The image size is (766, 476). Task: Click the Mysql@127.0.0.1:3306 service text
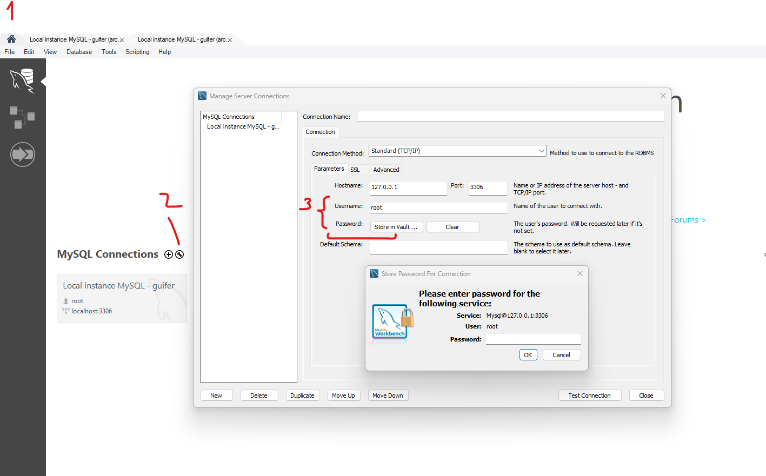pos(517,316)
